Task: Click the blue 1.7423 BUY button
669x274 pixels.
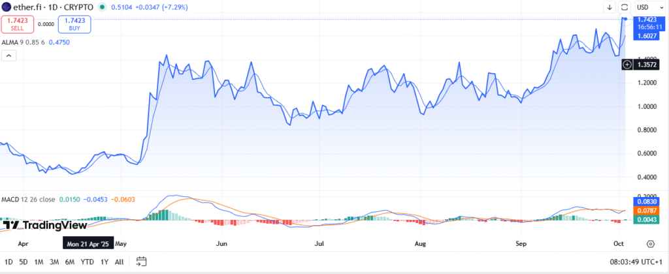Action: 74,24
